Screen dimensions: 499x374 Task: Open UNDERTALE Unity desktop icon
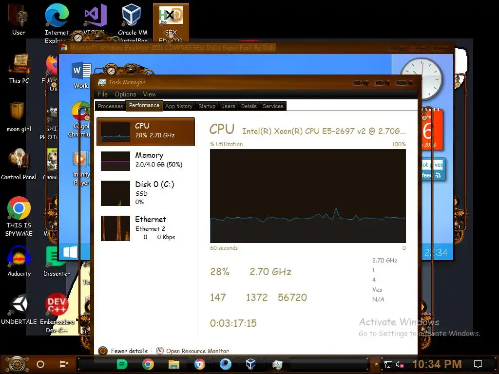click(19, 309)
